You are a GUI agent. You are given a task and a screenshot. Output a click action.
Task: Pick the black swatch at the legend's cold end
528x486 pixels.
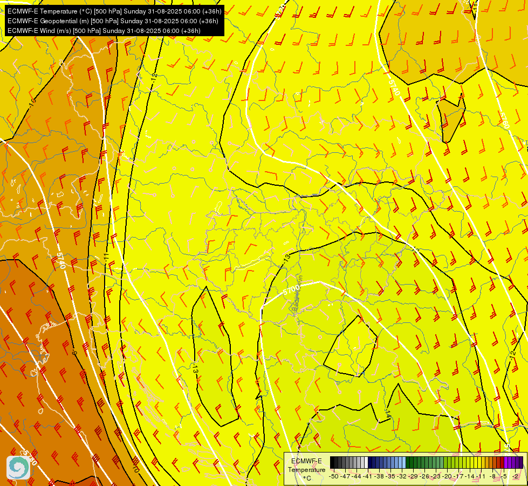pyautogui.click(x=332, y=462)
